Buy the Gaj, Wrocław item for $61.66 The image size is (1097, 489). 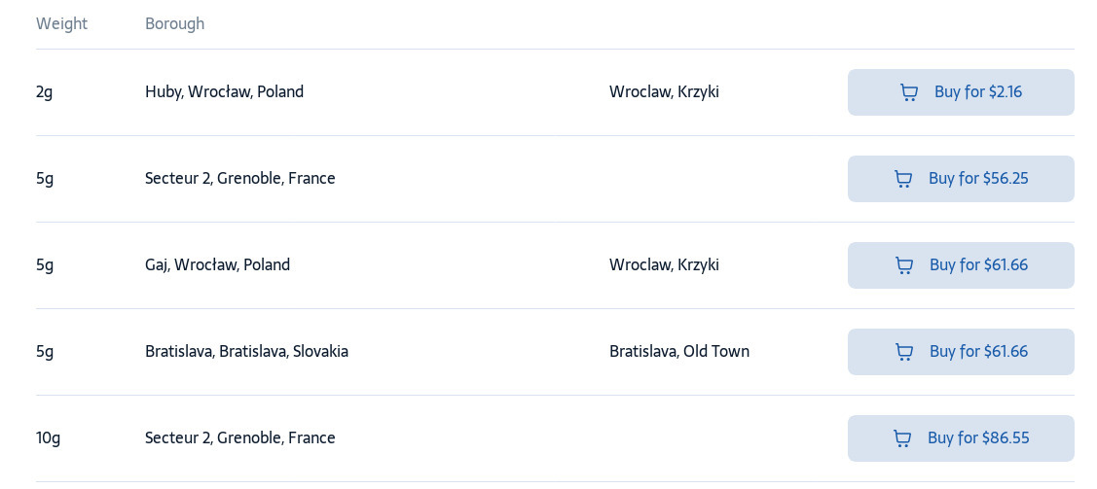click(961, 265)
